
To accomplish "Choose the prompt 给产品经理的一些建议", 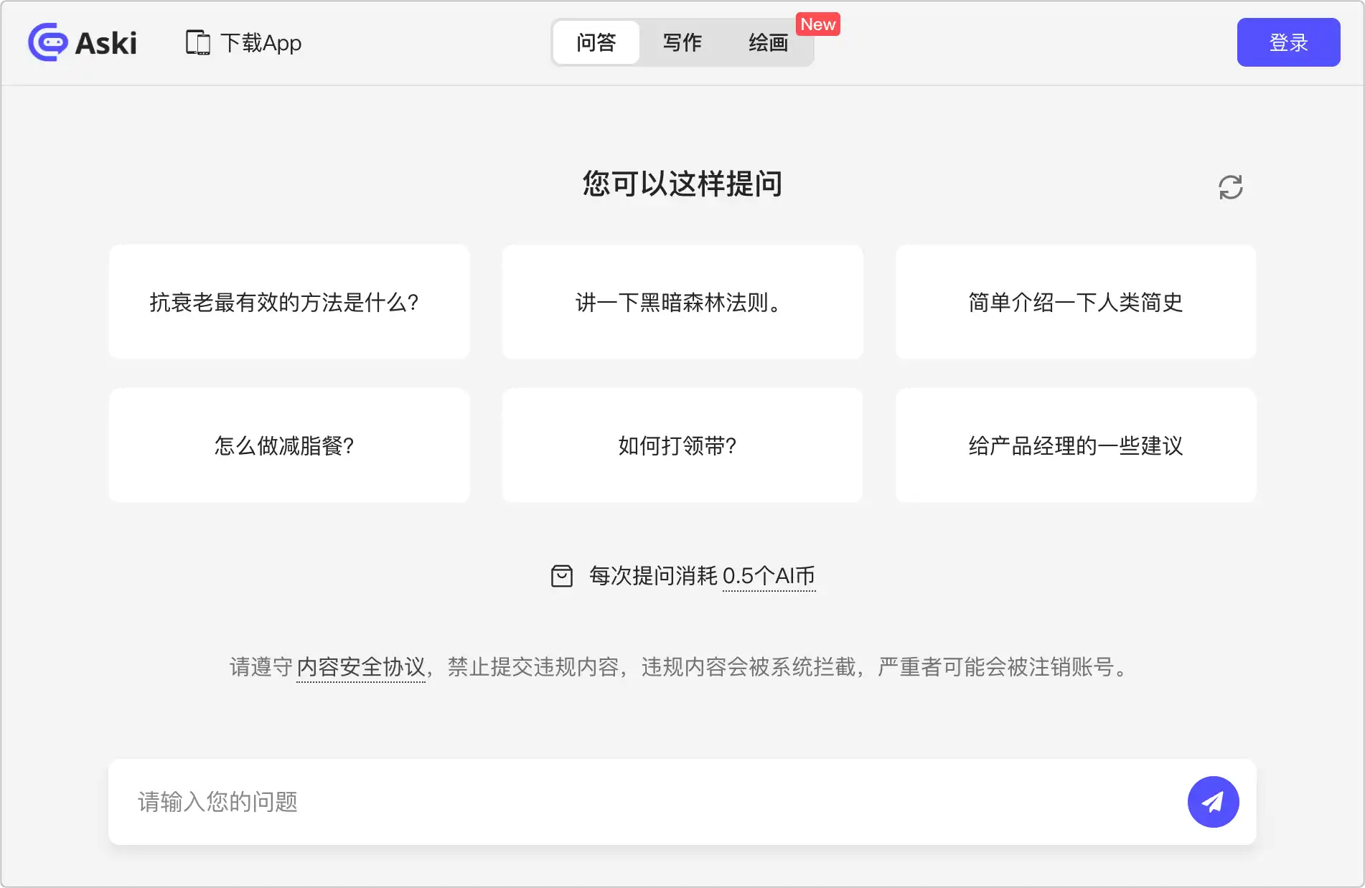I will tap(1076, 445).
